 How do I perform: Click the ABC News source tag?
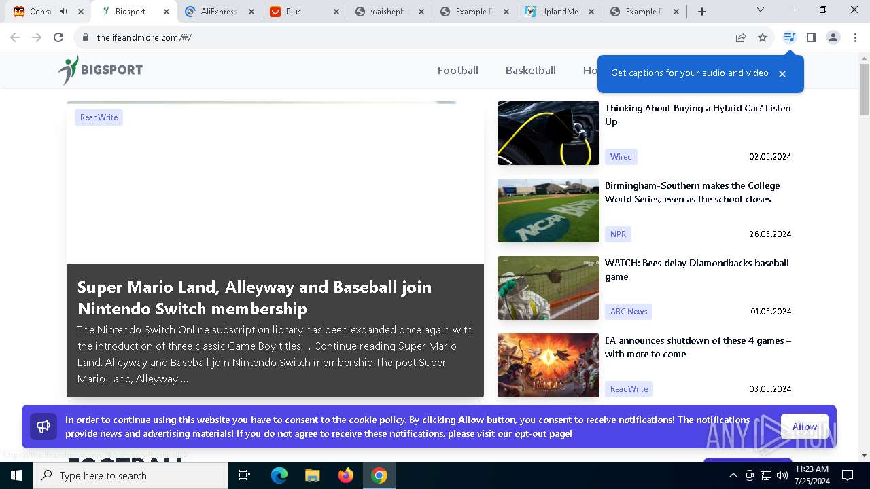(x=629, y=312)
